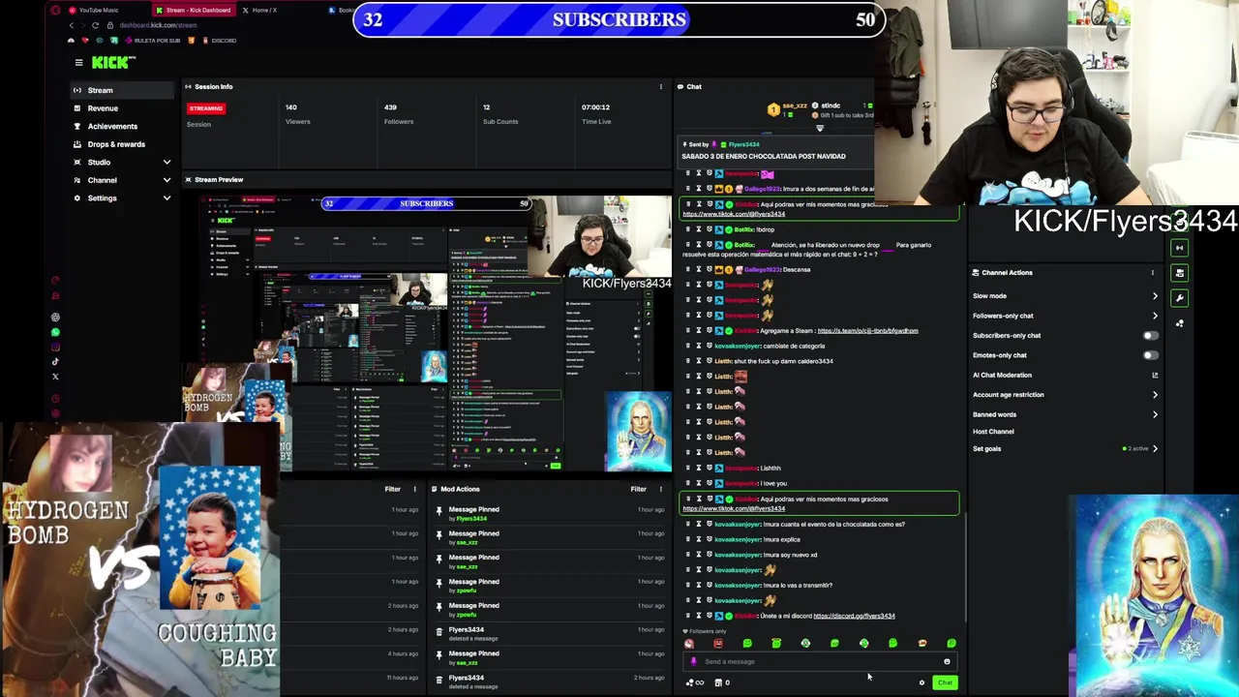The width and height of the screenshot is (1239, 697).
Task: Open the RULETA POR SUB bookmark
Action: (151, 41)
